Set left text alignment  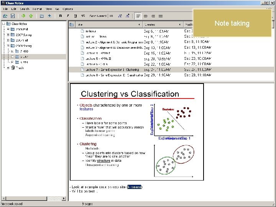138,16
